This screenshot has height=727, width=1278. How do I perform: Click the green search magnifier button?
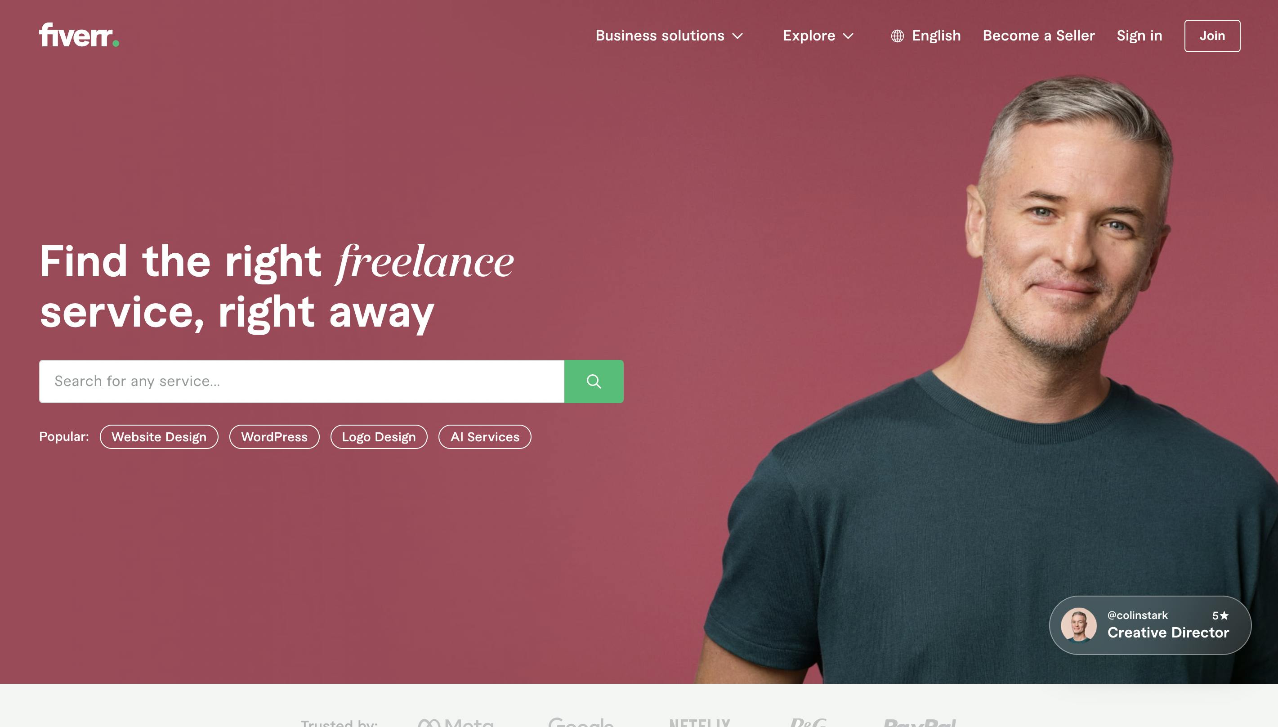coord(594,381)
